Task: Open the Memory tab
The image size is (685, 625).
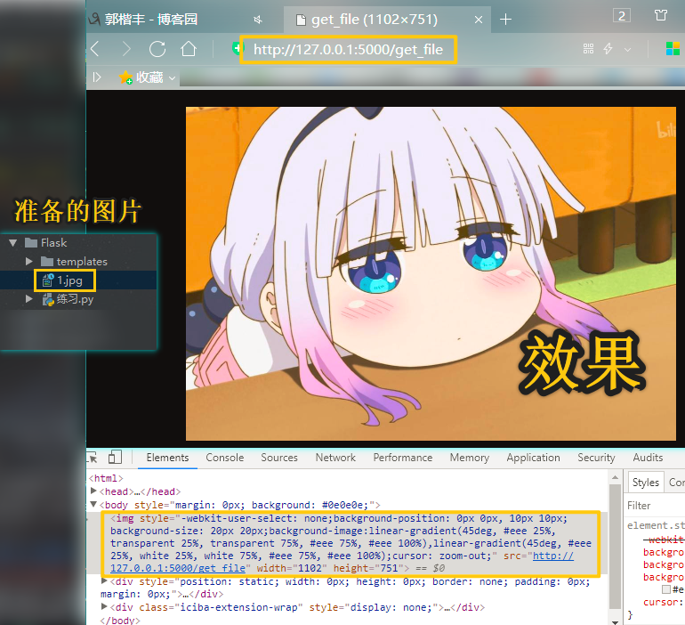Action: [469, 458]
